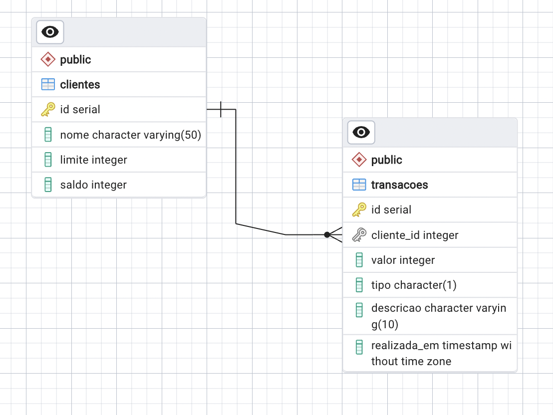Select 'id serial' row in transacoes table

[x=430, y=210]
